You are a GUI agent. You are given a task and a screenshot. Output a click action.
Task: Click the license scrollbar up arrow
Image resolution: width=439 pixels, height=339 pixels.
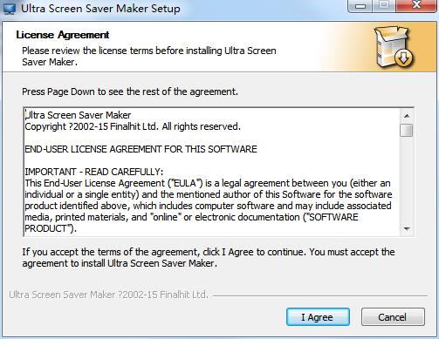407,116
